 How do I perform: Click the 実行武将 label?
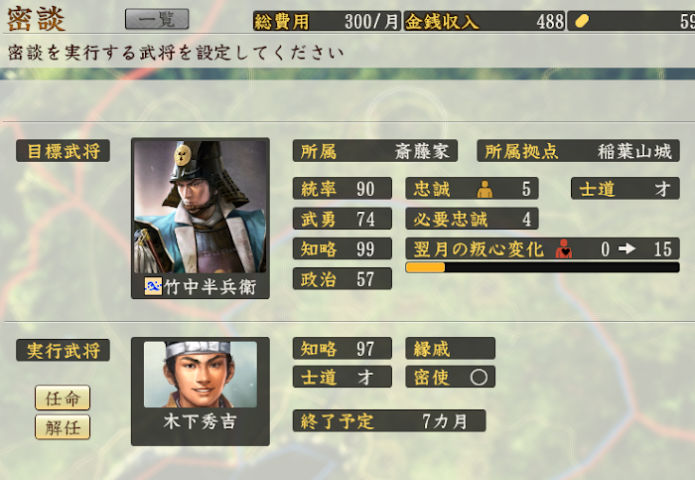point(63,351)
